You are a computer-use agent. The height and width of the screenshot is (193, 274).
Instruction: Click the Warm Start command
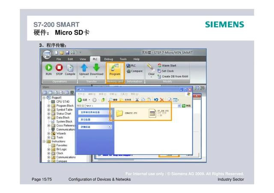[x=167, y=66]
